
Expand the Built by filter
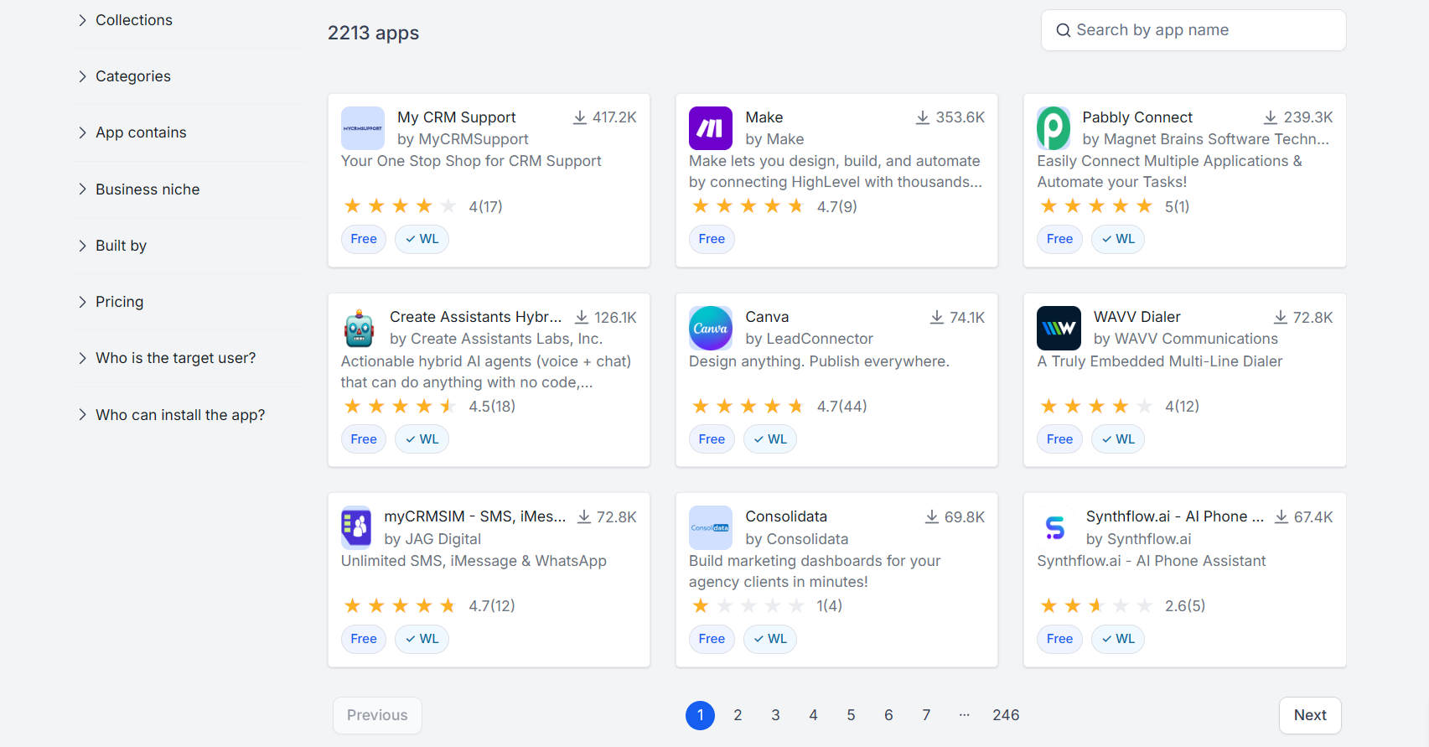pyautogui.click(x=111, y=246)
